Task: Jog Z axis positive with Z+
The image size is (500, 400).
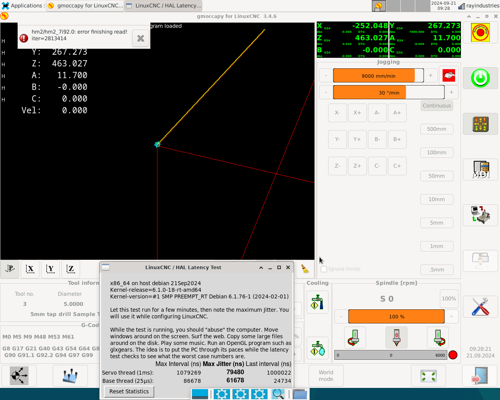Action: (x=357, y=166)
